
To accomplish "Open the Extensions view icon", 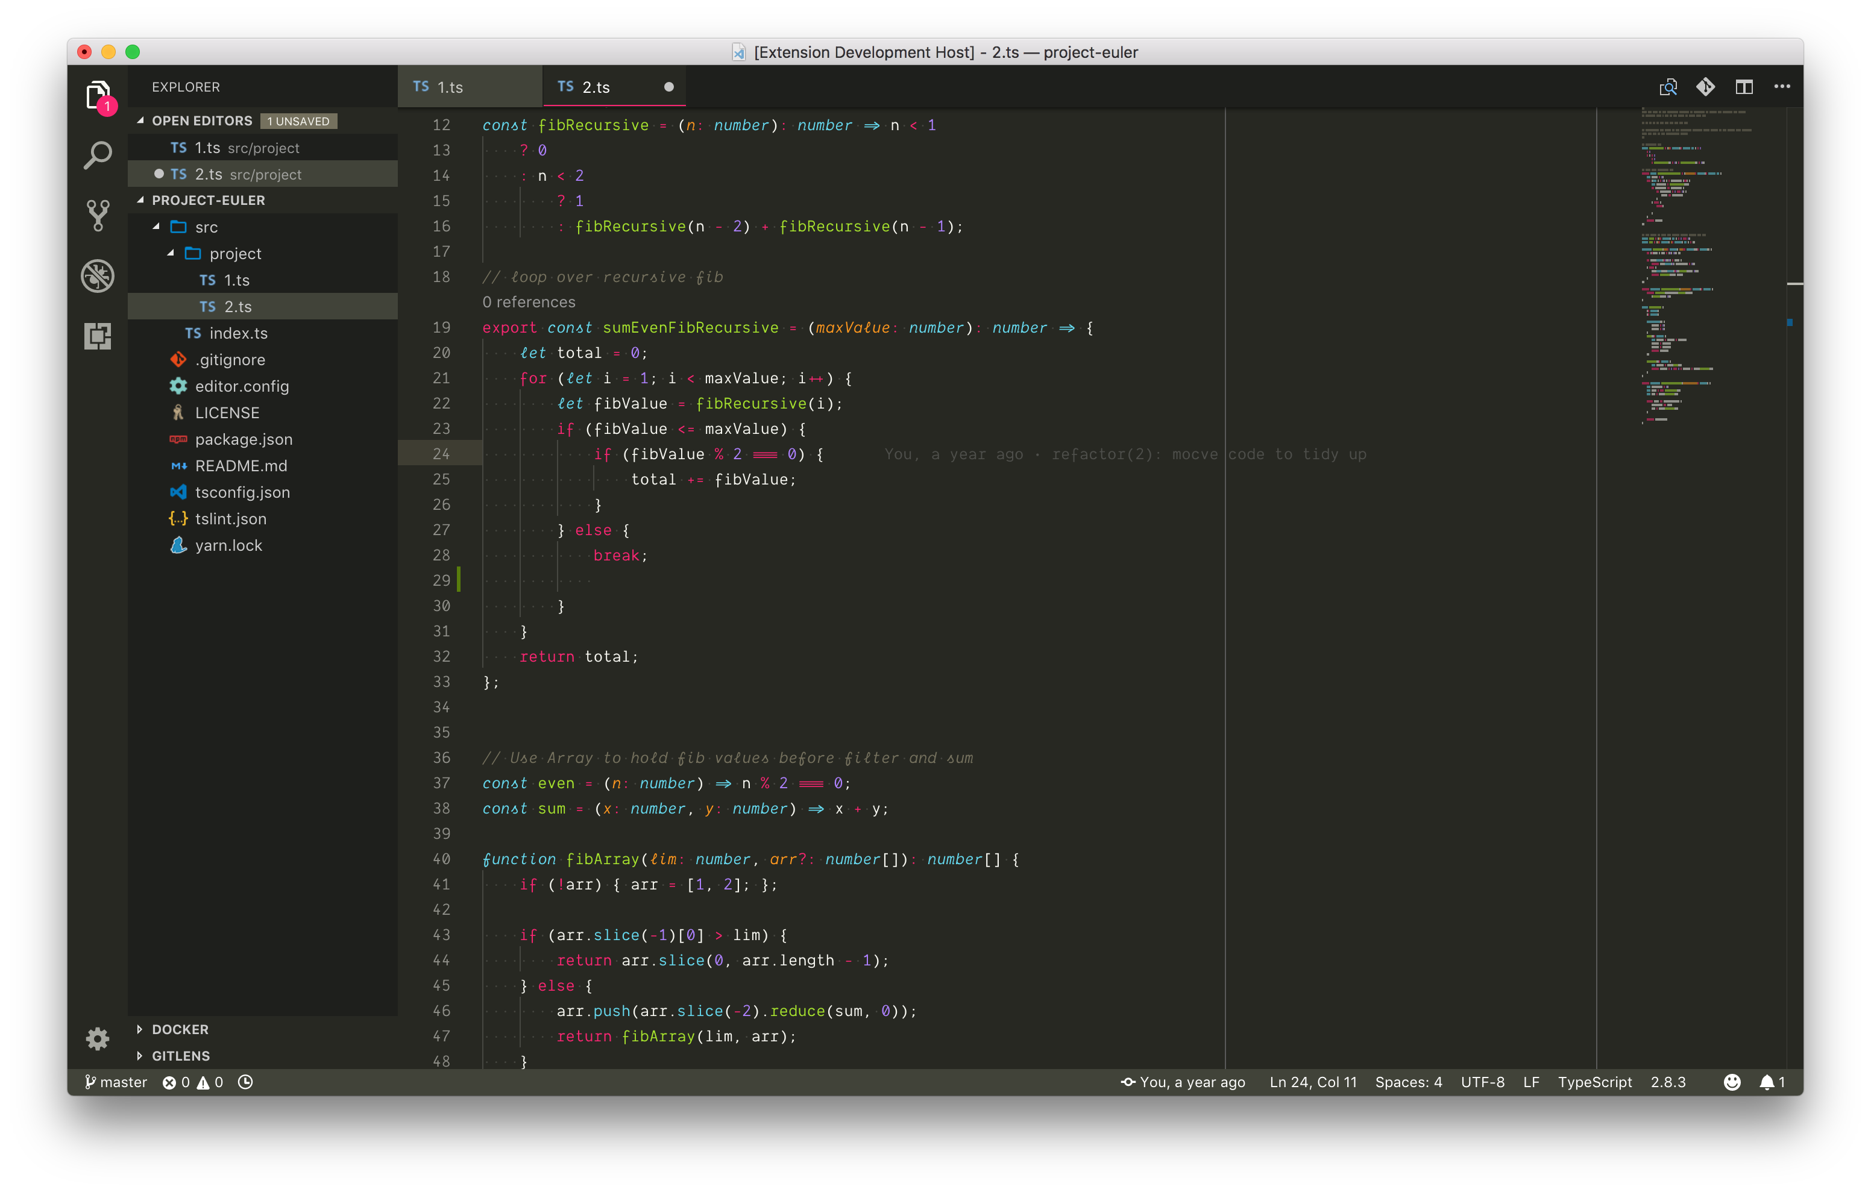I will (98, 336).
